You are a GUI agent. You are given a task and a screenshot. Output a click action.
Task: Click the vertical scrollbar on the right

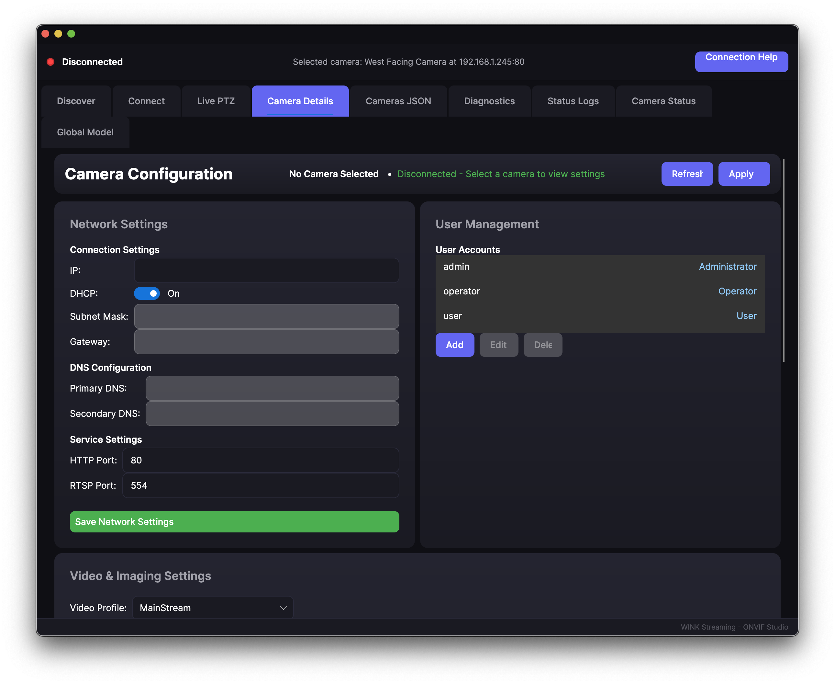point(784,260)
